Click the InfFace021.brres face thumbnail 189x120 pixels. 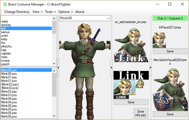pos(159,40)
